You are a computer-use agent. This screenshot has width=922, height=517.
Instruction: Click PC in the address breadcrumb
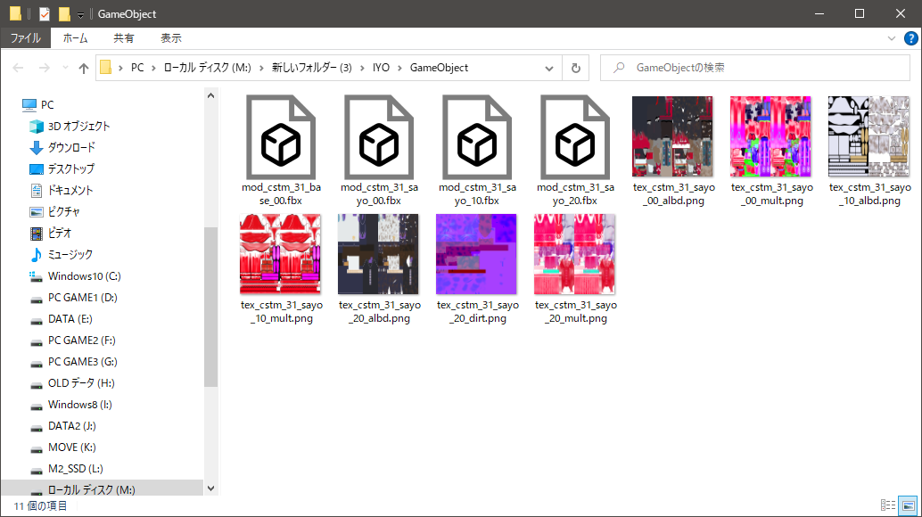[137, 68]
